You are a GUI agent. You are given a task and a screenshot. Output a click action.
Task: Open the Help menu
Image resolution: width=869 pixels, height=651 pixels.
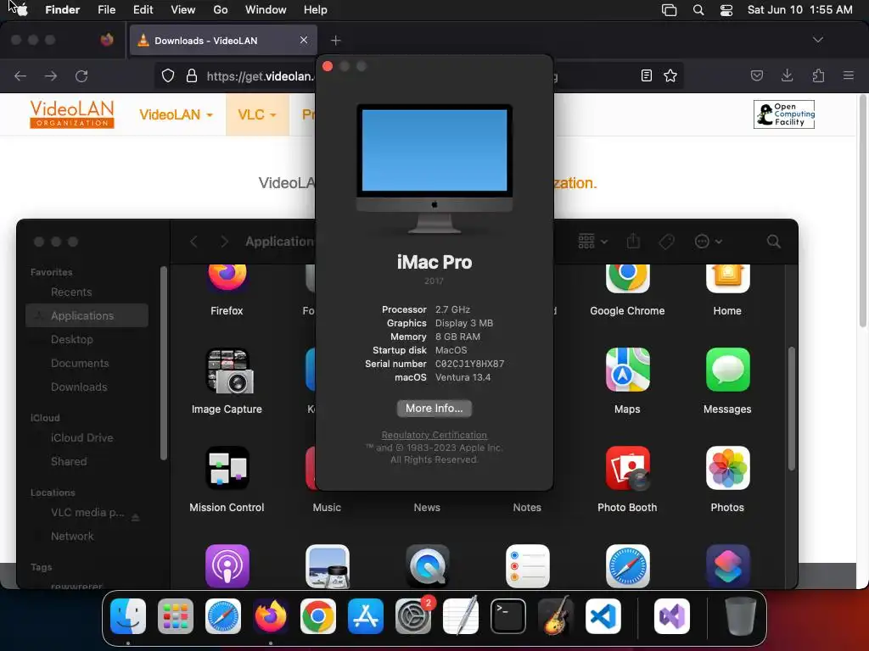[316, 10]
